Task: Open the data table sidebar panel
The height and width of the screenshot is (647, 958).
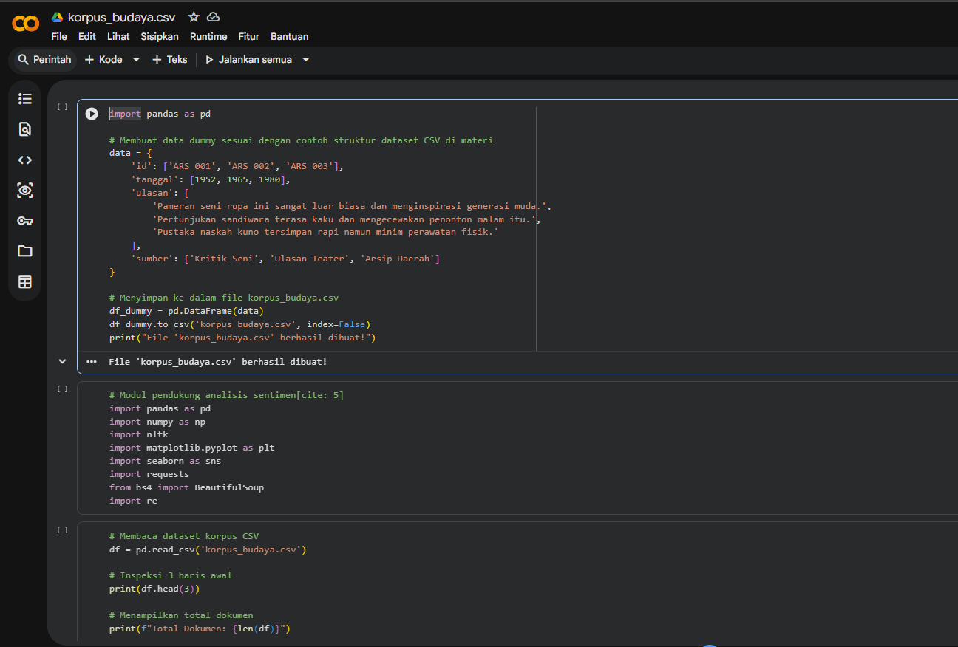Action: (x=25, y=282)
